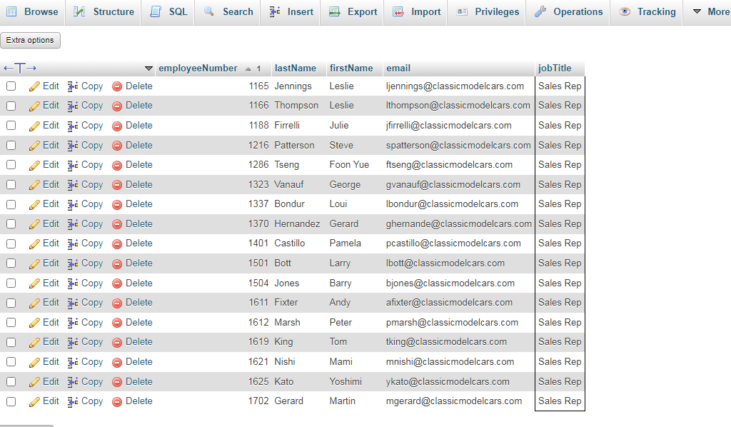
Task: Open the Import tab
Action: pos(416,11)
